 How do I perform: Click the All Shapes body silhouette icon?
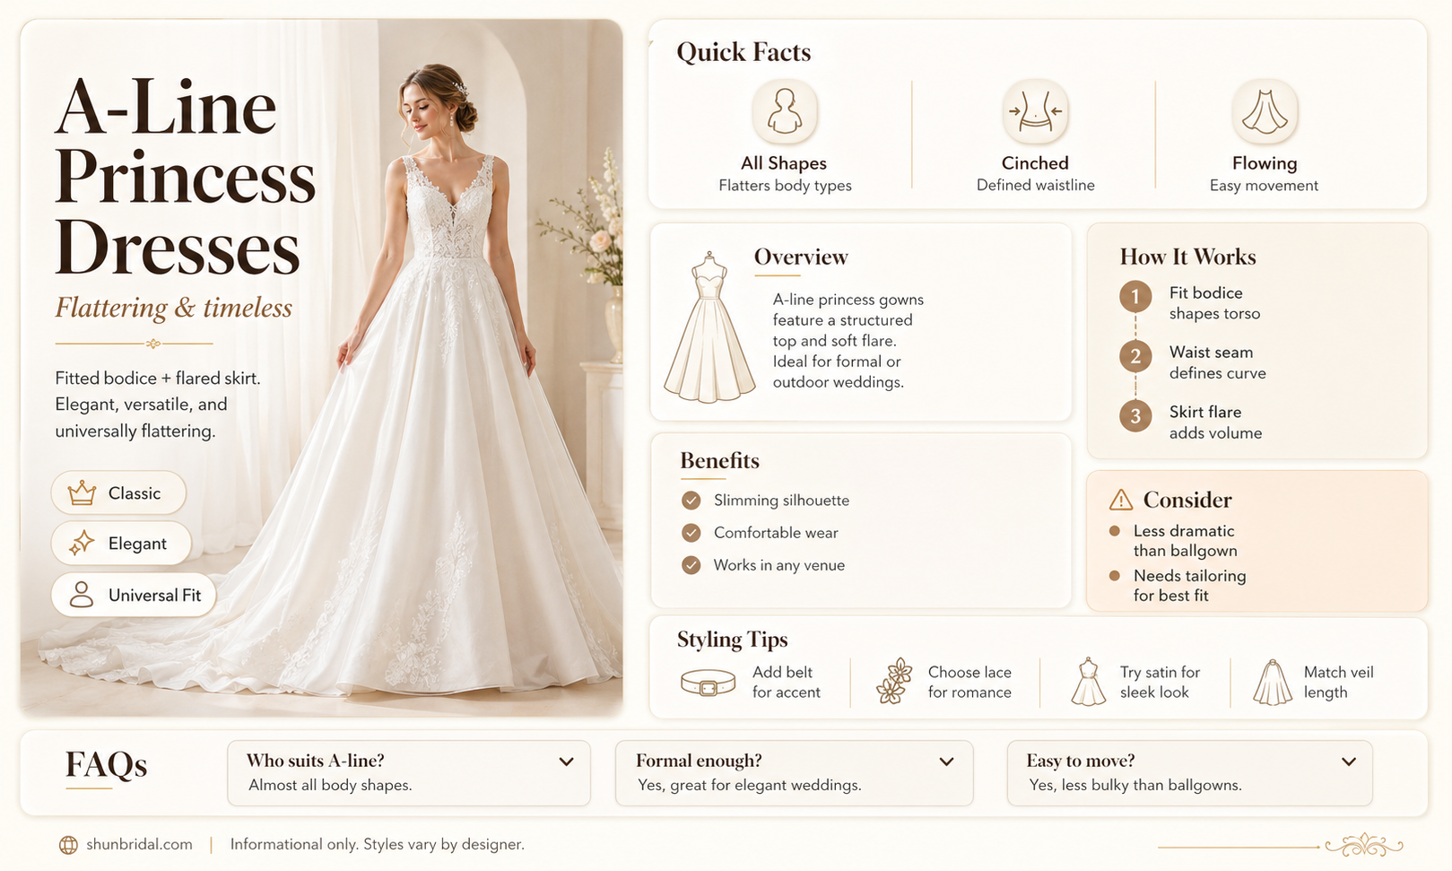(x=785, y=111)
